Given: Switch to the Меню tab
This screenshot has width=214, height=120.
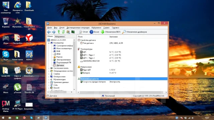Looking at the screenshot, I should click(x=50, y=36).
